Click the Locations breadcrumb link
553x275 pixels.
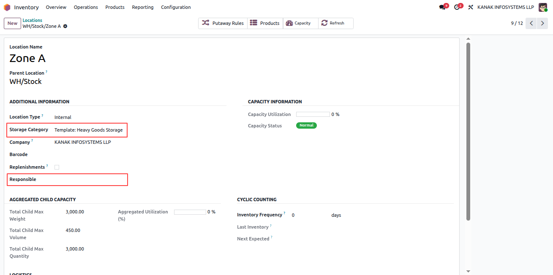click(33, 20)
